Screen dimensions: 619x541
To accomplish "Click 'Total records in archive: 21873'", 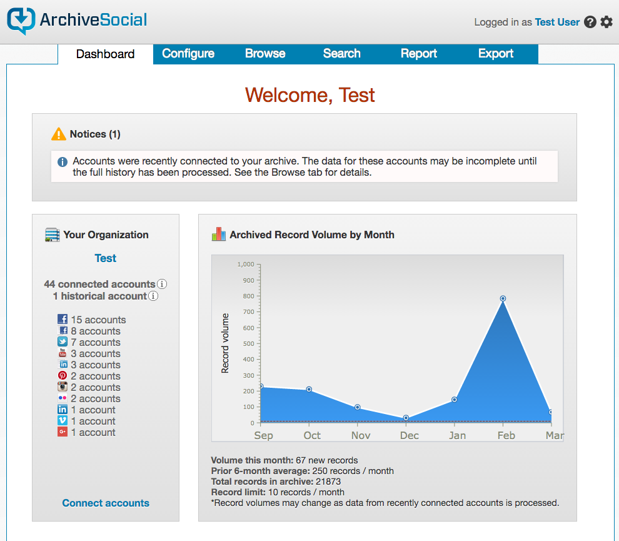I will point(276,482).
